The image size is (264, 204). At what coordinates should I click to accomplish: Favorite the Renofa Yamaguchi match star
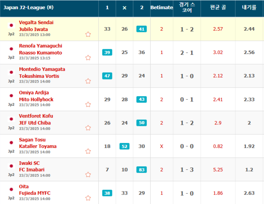pos(88,58)
